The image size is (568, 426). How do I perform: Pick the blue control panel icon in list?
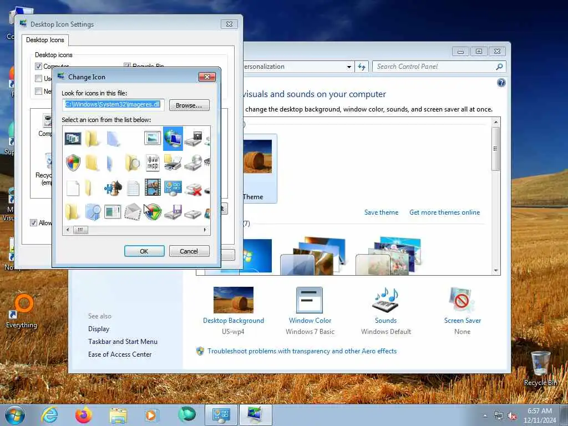[x=173, y=187]
